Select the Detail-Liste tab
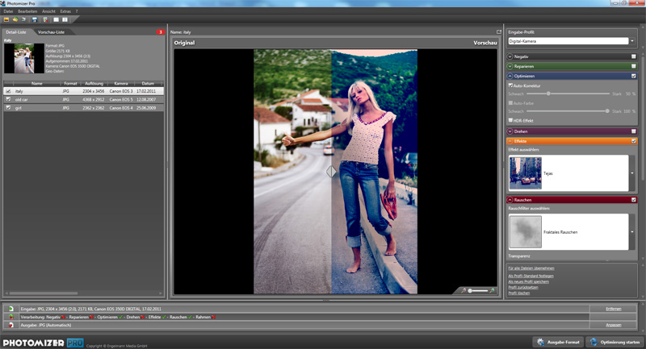Screen dimensions: 646x349 coord(16,32)
